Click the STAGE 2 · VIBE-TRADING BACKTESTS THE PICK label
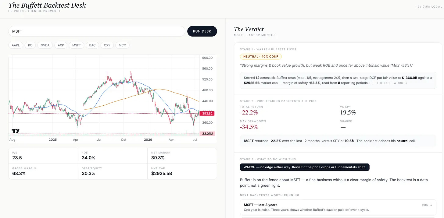 pos(278,101)
